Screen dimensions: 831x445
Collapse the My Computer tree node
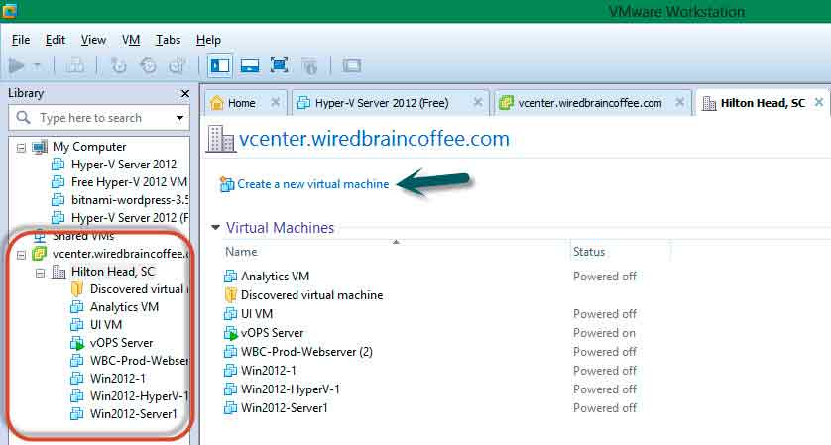(21, 148)
